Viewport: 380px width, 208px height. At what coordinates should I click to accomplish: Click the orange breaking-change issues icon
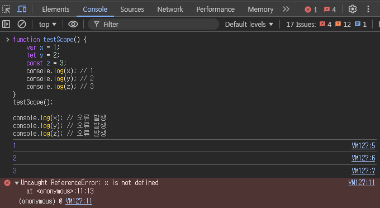click(x=338, y=24)
